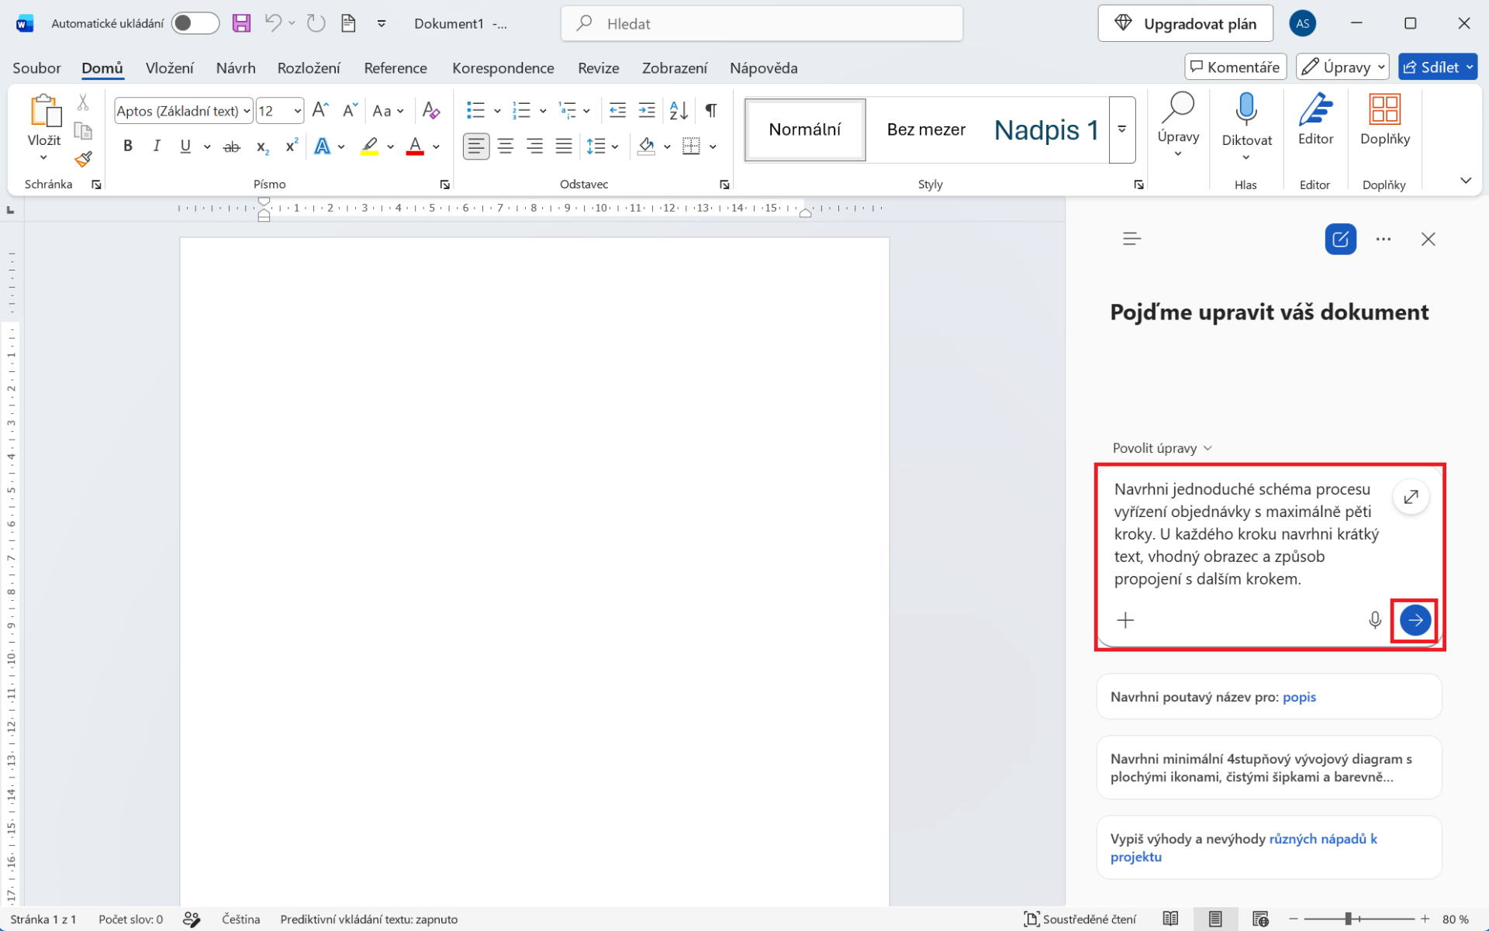Viewport: 1489px width, 931px height.
Task: Choose suggestion Vypiš výhody a nevýhody
Action: click(x=1269, y=847)
